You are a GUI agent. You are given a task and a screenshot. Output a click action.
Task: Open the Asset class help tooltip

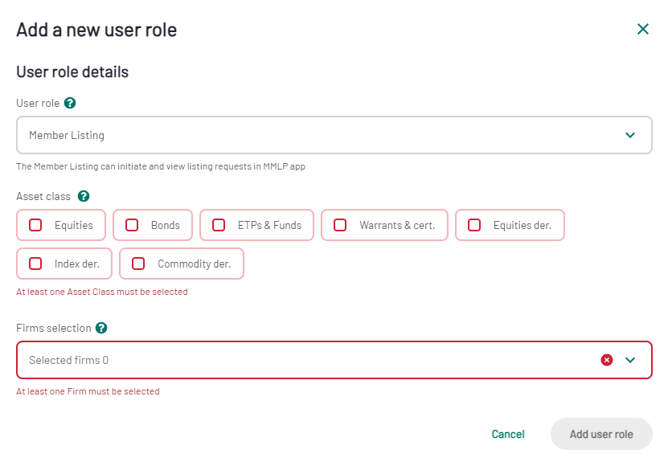[x=84, y=196]
